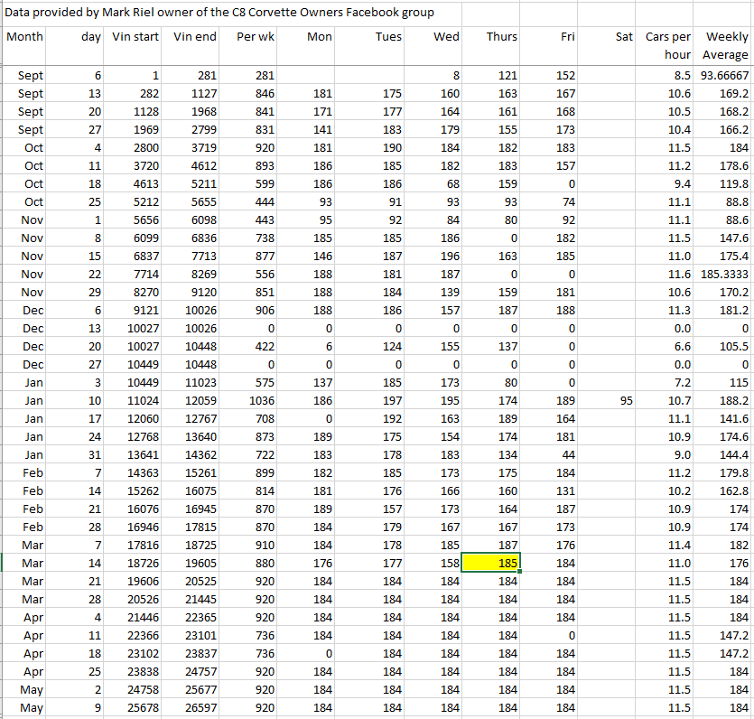
Task: Select the yellow highlighted cell containing 185
Action: 490,563
